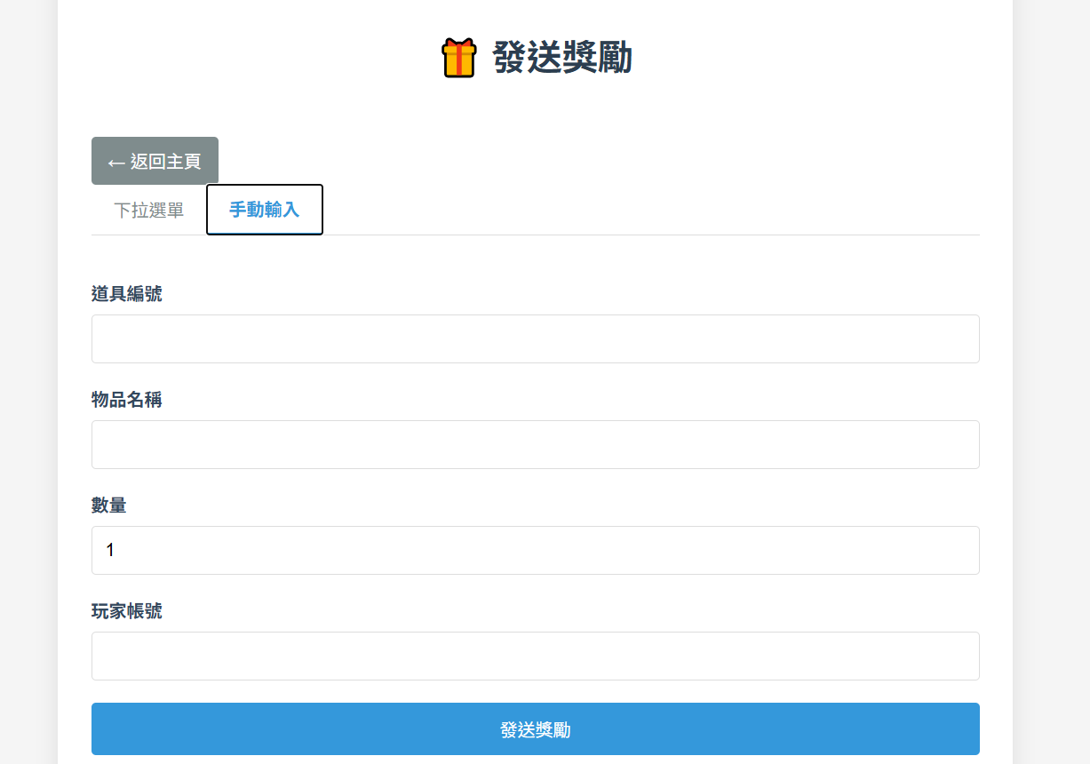Viewport: 1090px width, 764px height.
Task: Click the left arrow on 返回主頁 button
Action: pyautogui.click(x=115, y=163)
